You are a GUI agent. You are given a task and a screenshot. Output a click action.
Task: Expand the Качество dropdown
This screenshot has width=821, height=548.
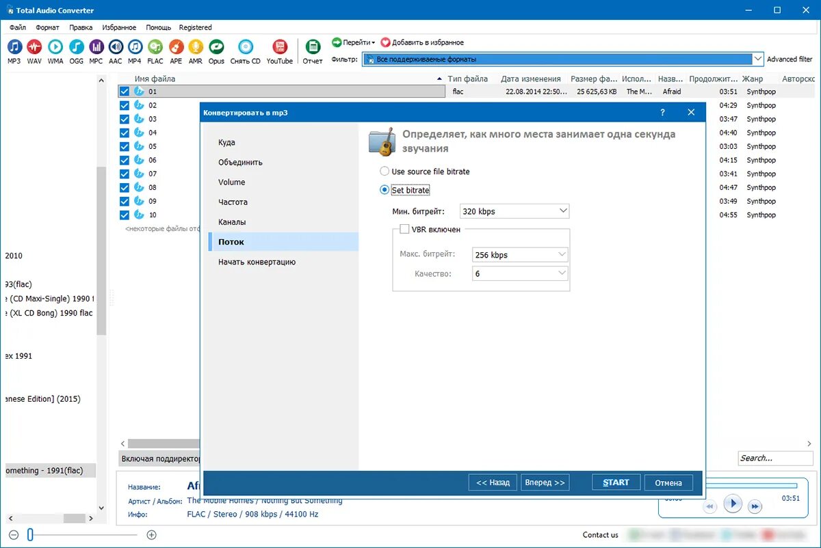point(561,273)
